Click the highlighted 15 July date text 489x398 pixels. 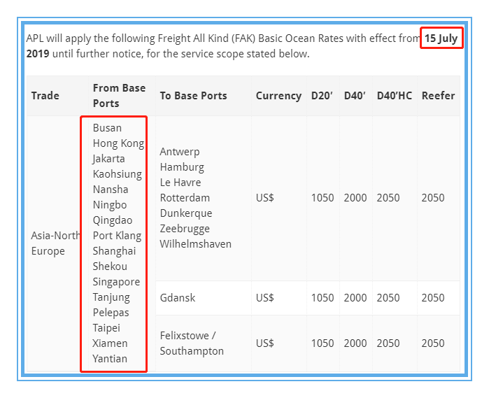point(441,38)
